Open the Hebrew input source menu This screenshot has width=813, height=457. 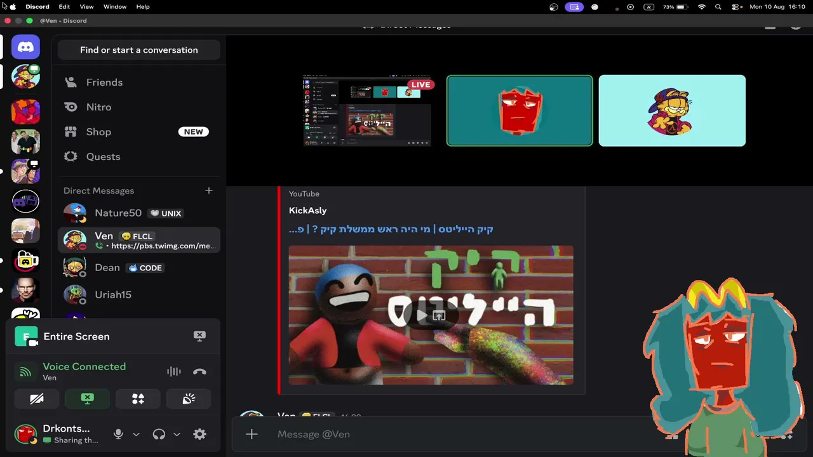coord(648,7)
